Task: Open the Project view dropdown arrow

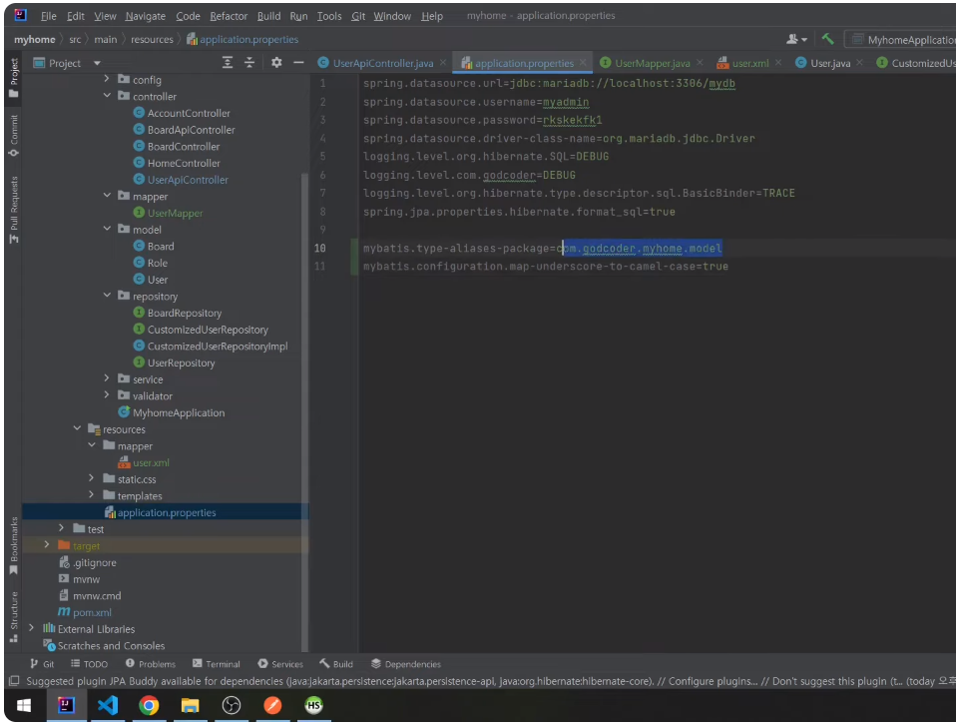Action: [97, 63]
